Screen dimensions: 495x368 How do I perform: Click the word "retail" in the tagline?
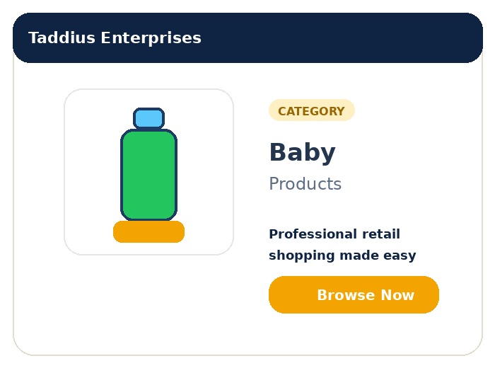coord(380,234)
